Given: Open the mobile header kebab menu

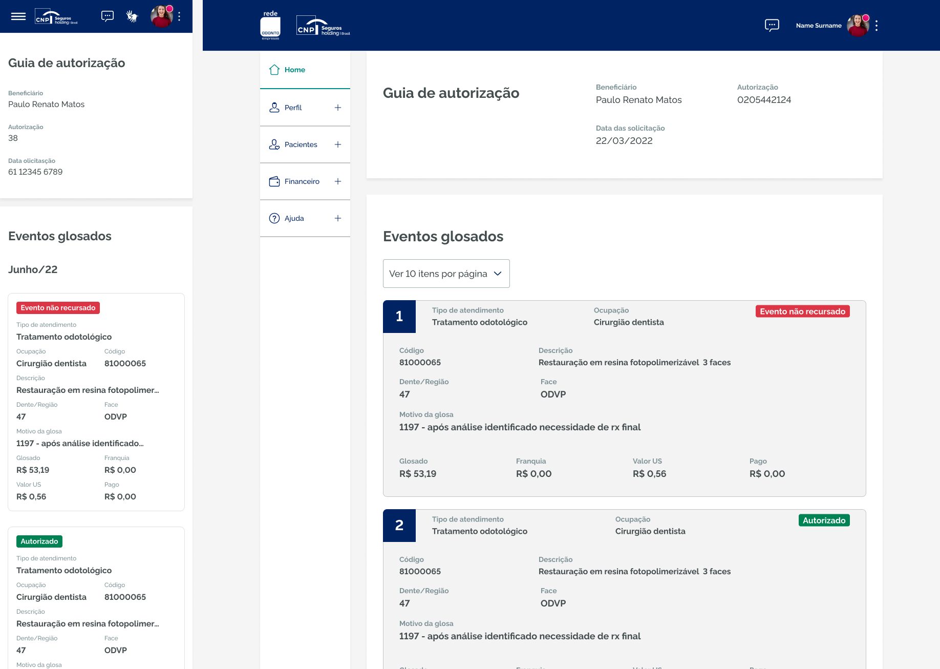Looking at the screenshot, I should click(x=179, y=16).
